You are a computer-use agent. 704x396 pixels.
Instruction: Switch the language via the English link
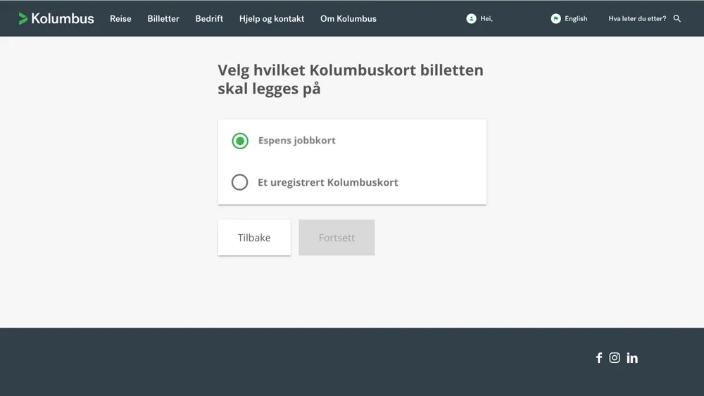pos(576,19)
